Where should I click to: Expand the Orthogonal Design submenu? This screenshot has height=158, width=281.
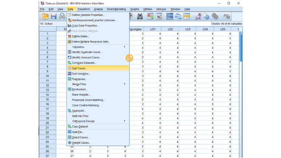[x=98, y=121]
